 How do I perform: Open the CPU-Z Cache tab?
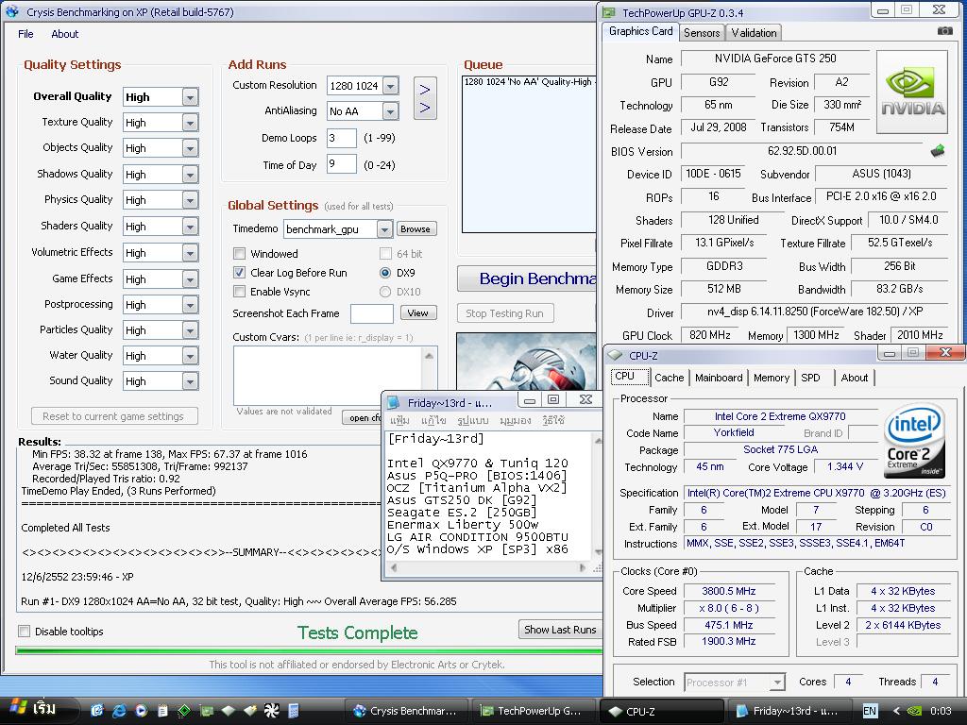[x=670, y=378]
